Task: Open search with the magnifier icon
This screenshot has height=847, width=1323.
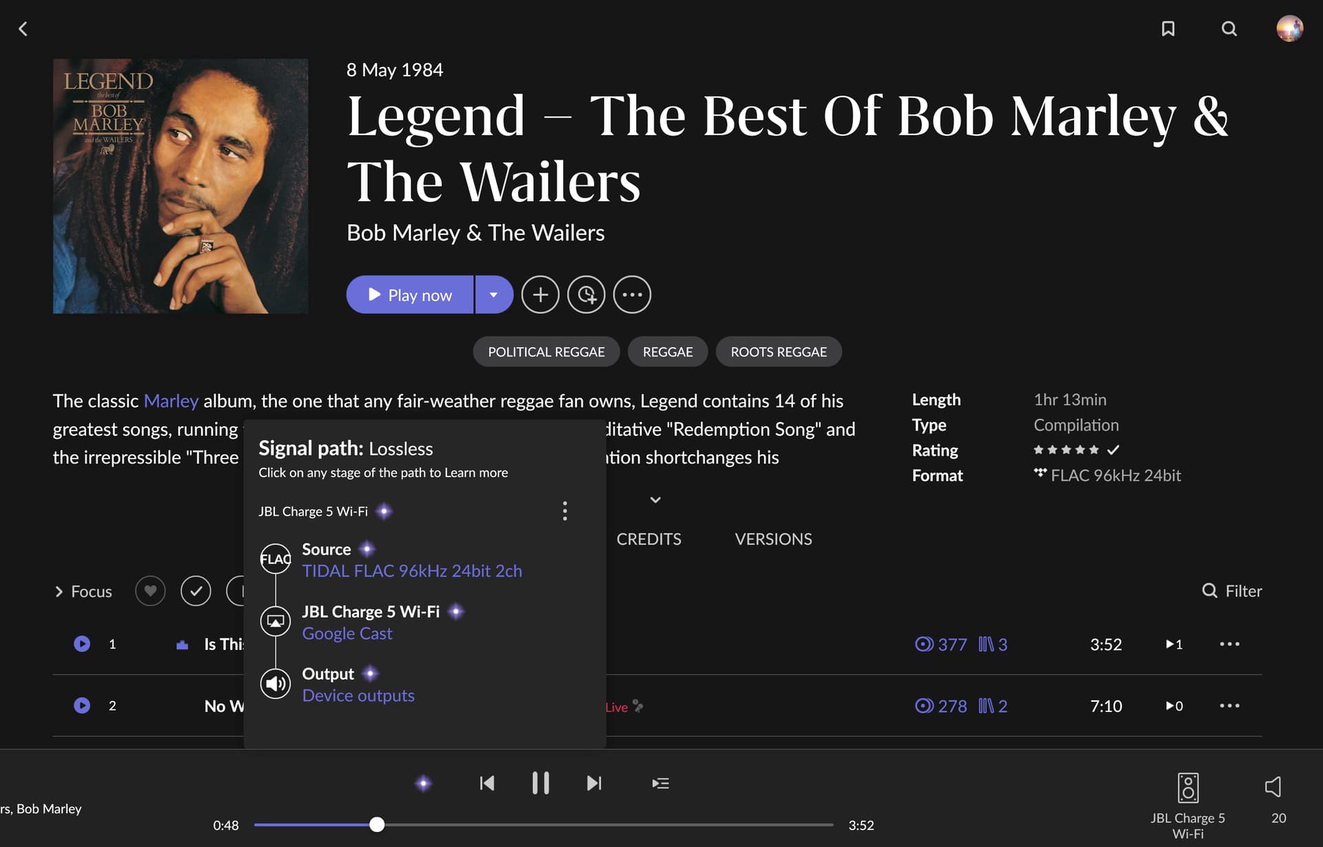Action: (x=1229, y=28)
